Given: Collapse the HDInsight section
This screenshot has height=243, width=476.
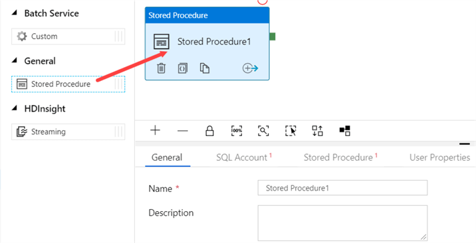Looking at the screenshot, I should point(14,108).
